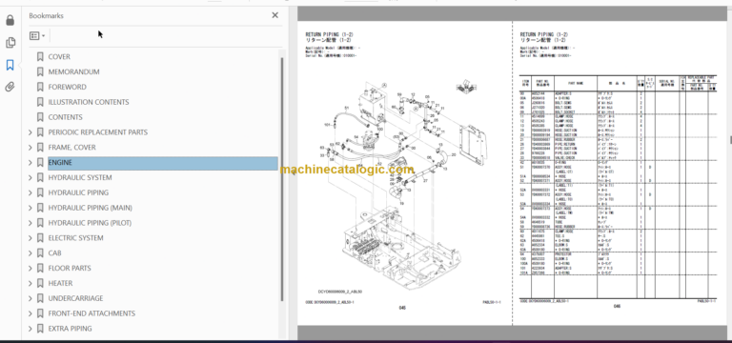The height and width of the screenshot is (343, 732).
Task: Open the EXTRA PIPING bookmark
Action: (x=70, y=329)
